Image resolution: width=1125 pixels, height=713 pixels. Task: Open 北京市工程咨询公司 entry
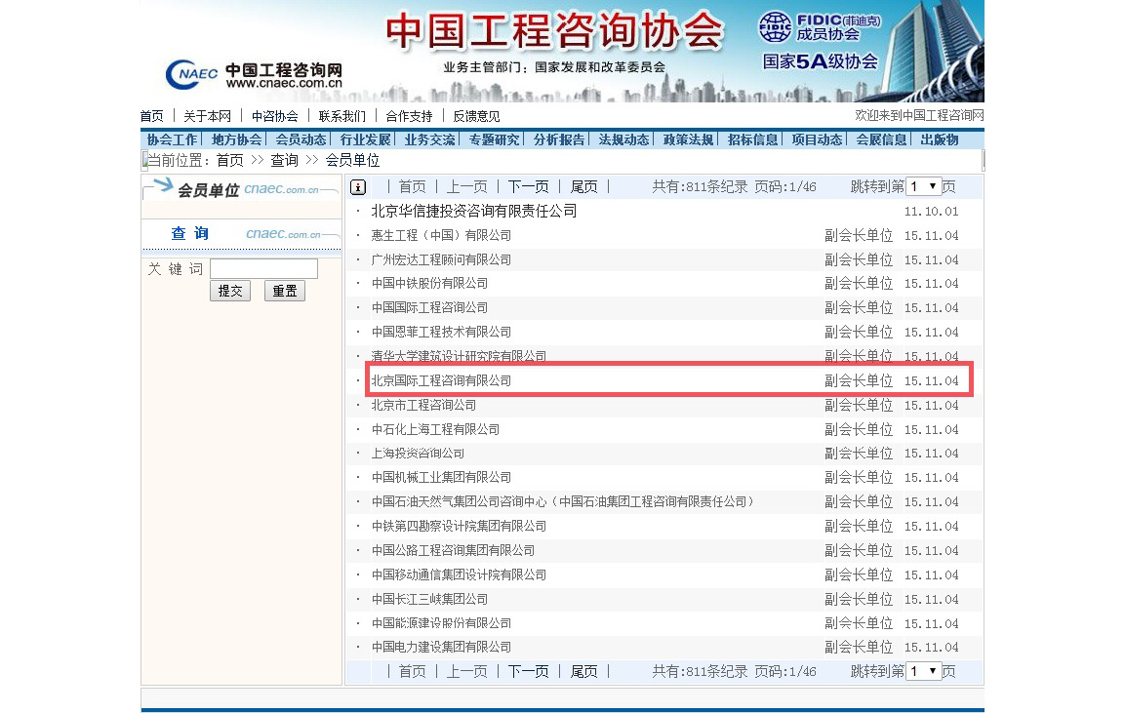pyautogui.click(x=424, y=406)
